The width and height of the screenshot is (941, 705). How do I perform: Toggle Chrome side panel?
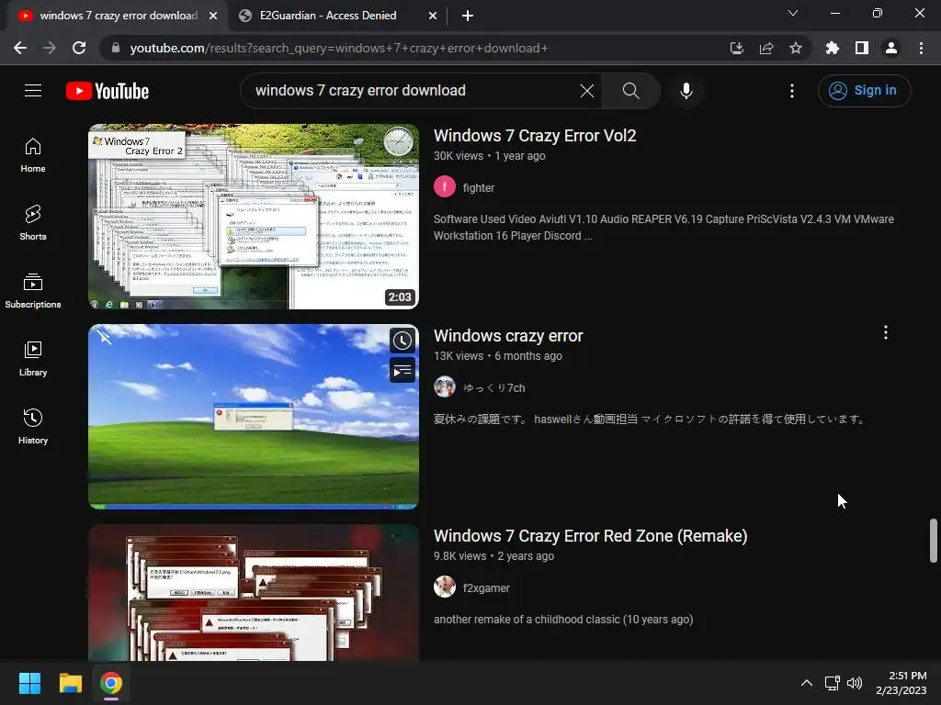pyautogui.click(x=862, y=48)
